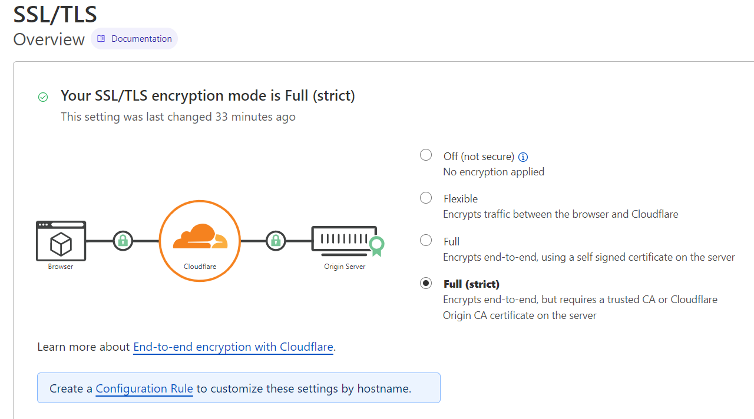Click the Browser window icon in diagram

61,241
